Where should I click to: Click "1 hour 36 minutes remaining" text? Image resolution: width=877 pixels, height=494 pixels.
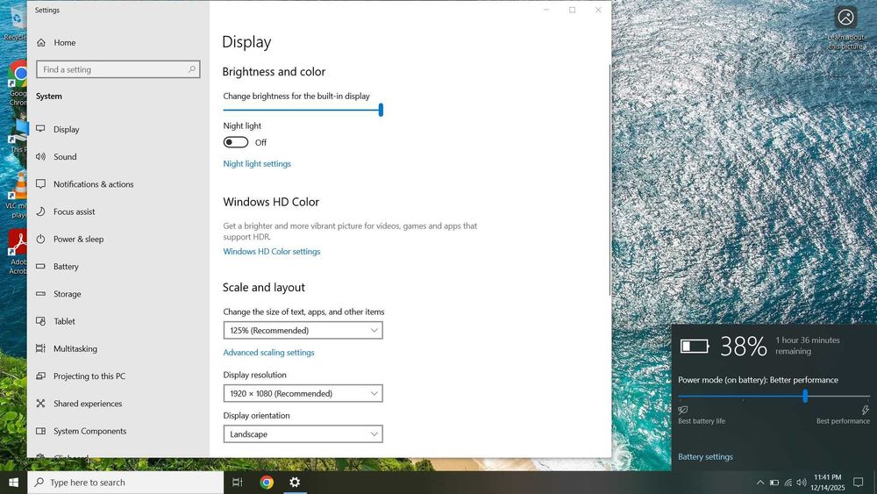808,346
